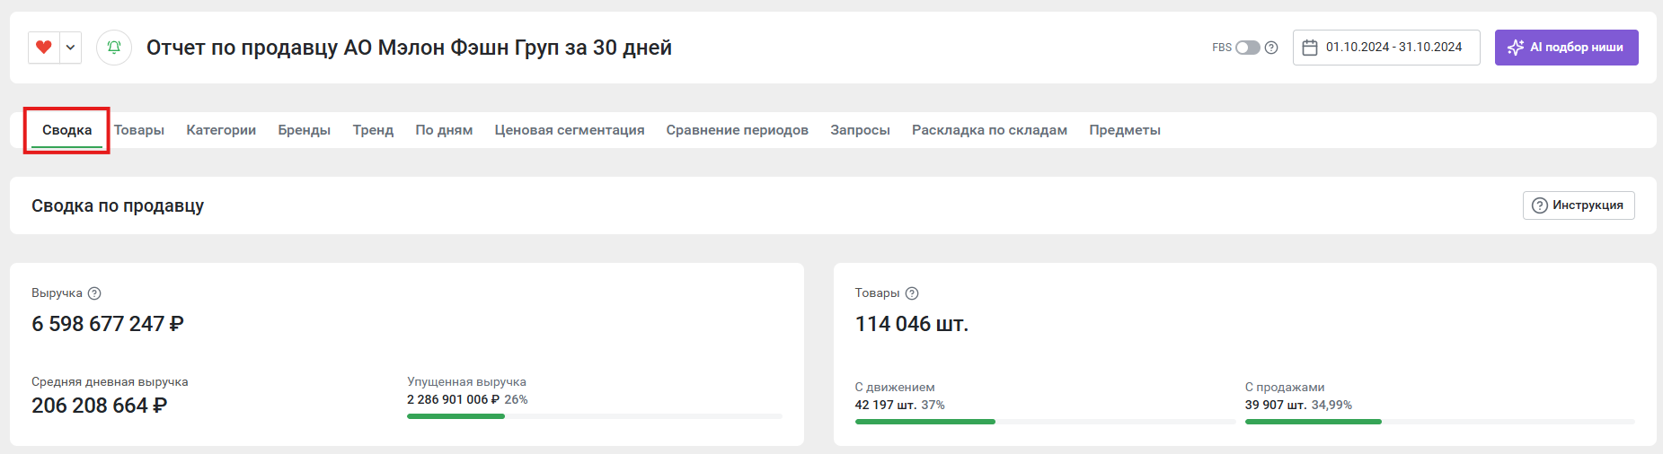Click the Выручка info question icon
This screenshot has width=1663, height=454.
click(x=94, y=293)
